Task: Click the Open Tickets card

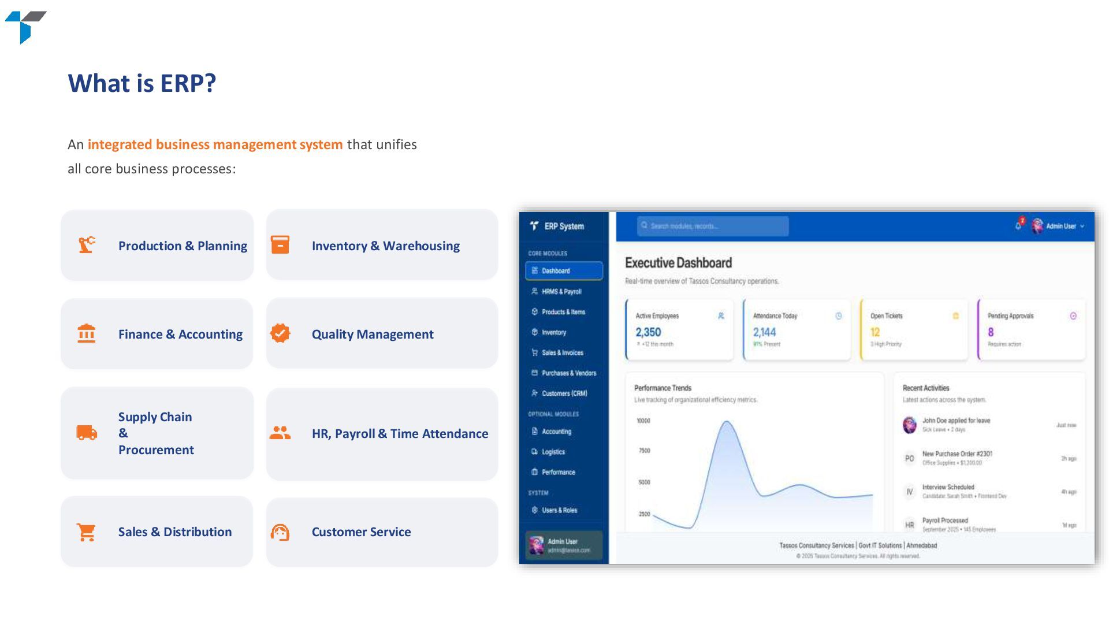Action: (914, 330)
